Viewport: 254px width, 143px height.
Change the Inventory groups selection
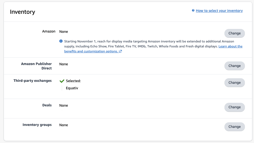(235, 127)
